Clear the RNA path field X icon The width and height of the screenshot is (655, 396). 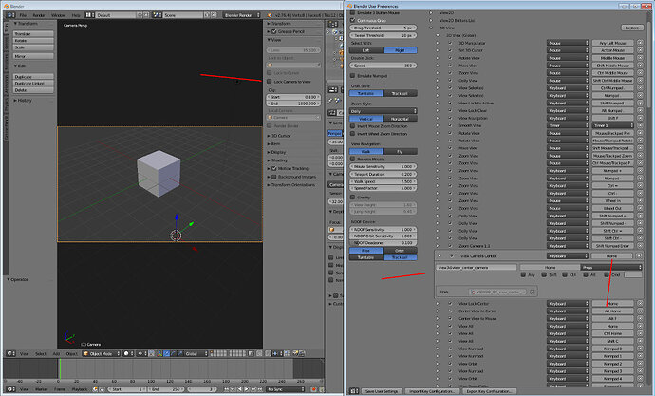(x=533, y=292)
